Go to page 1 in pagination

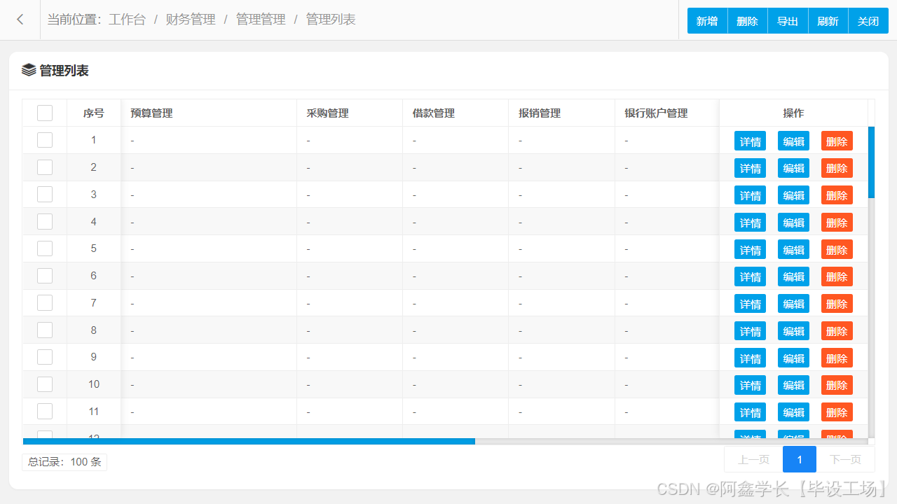click(800, 459)
